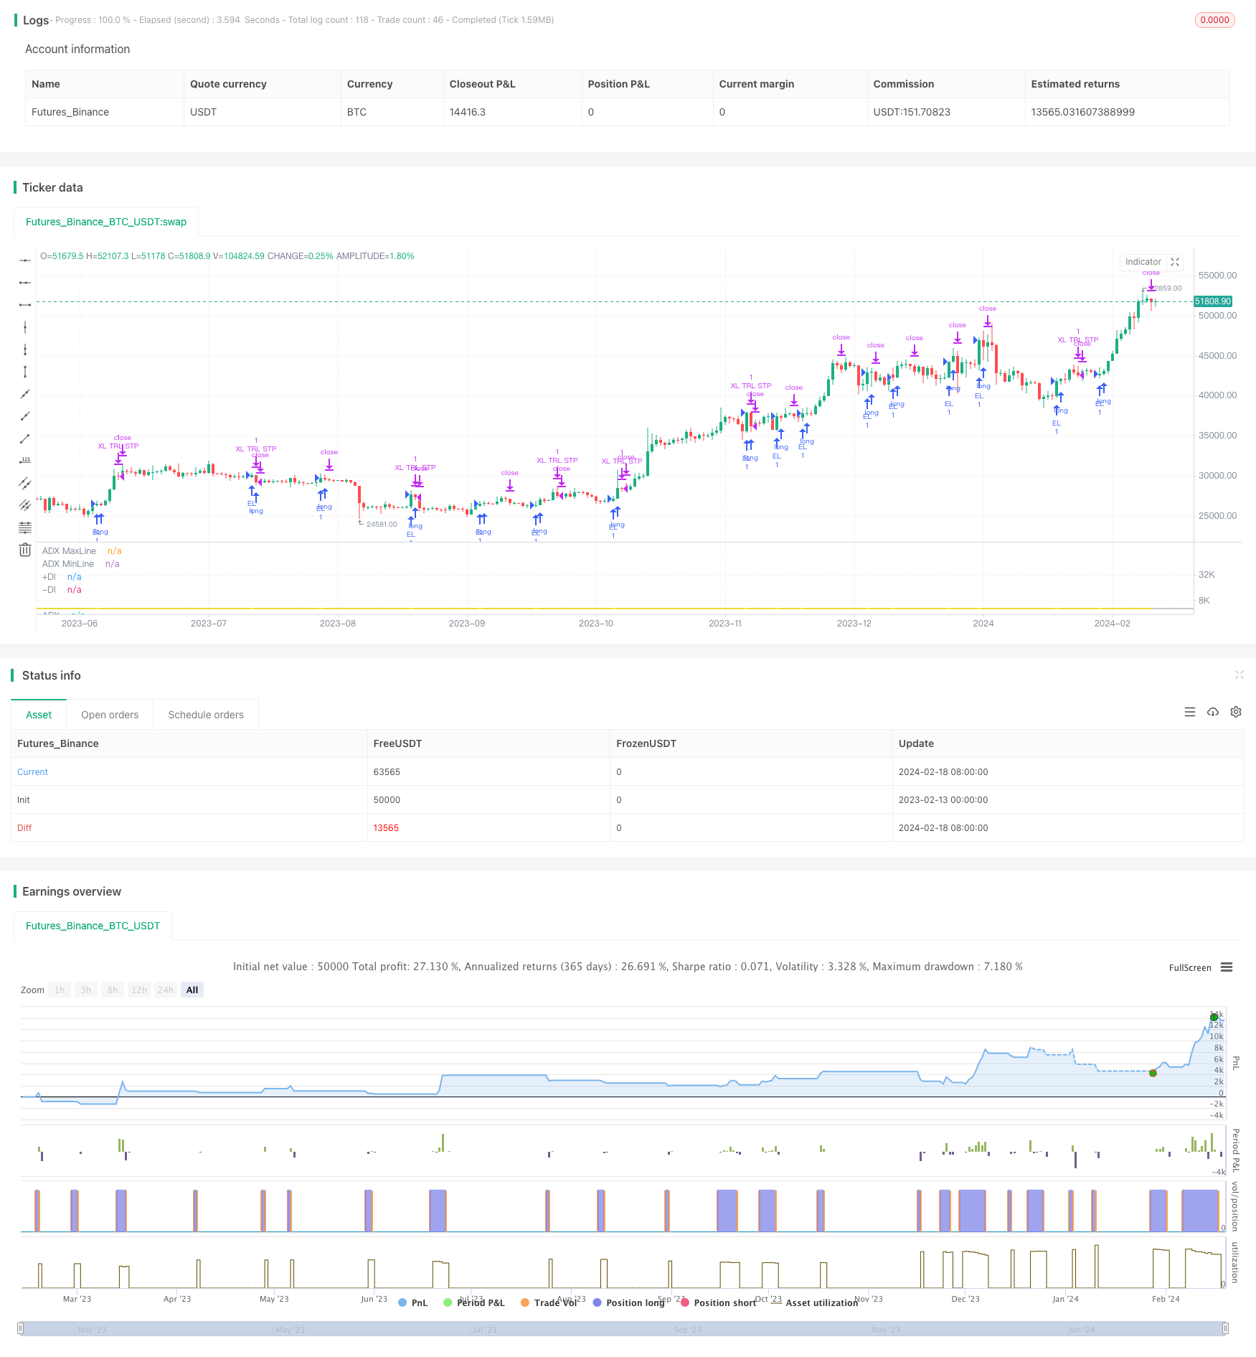This screenshot has height=1357, width=1256.
Task: Click the Diff row label
Action: point(24,828)
